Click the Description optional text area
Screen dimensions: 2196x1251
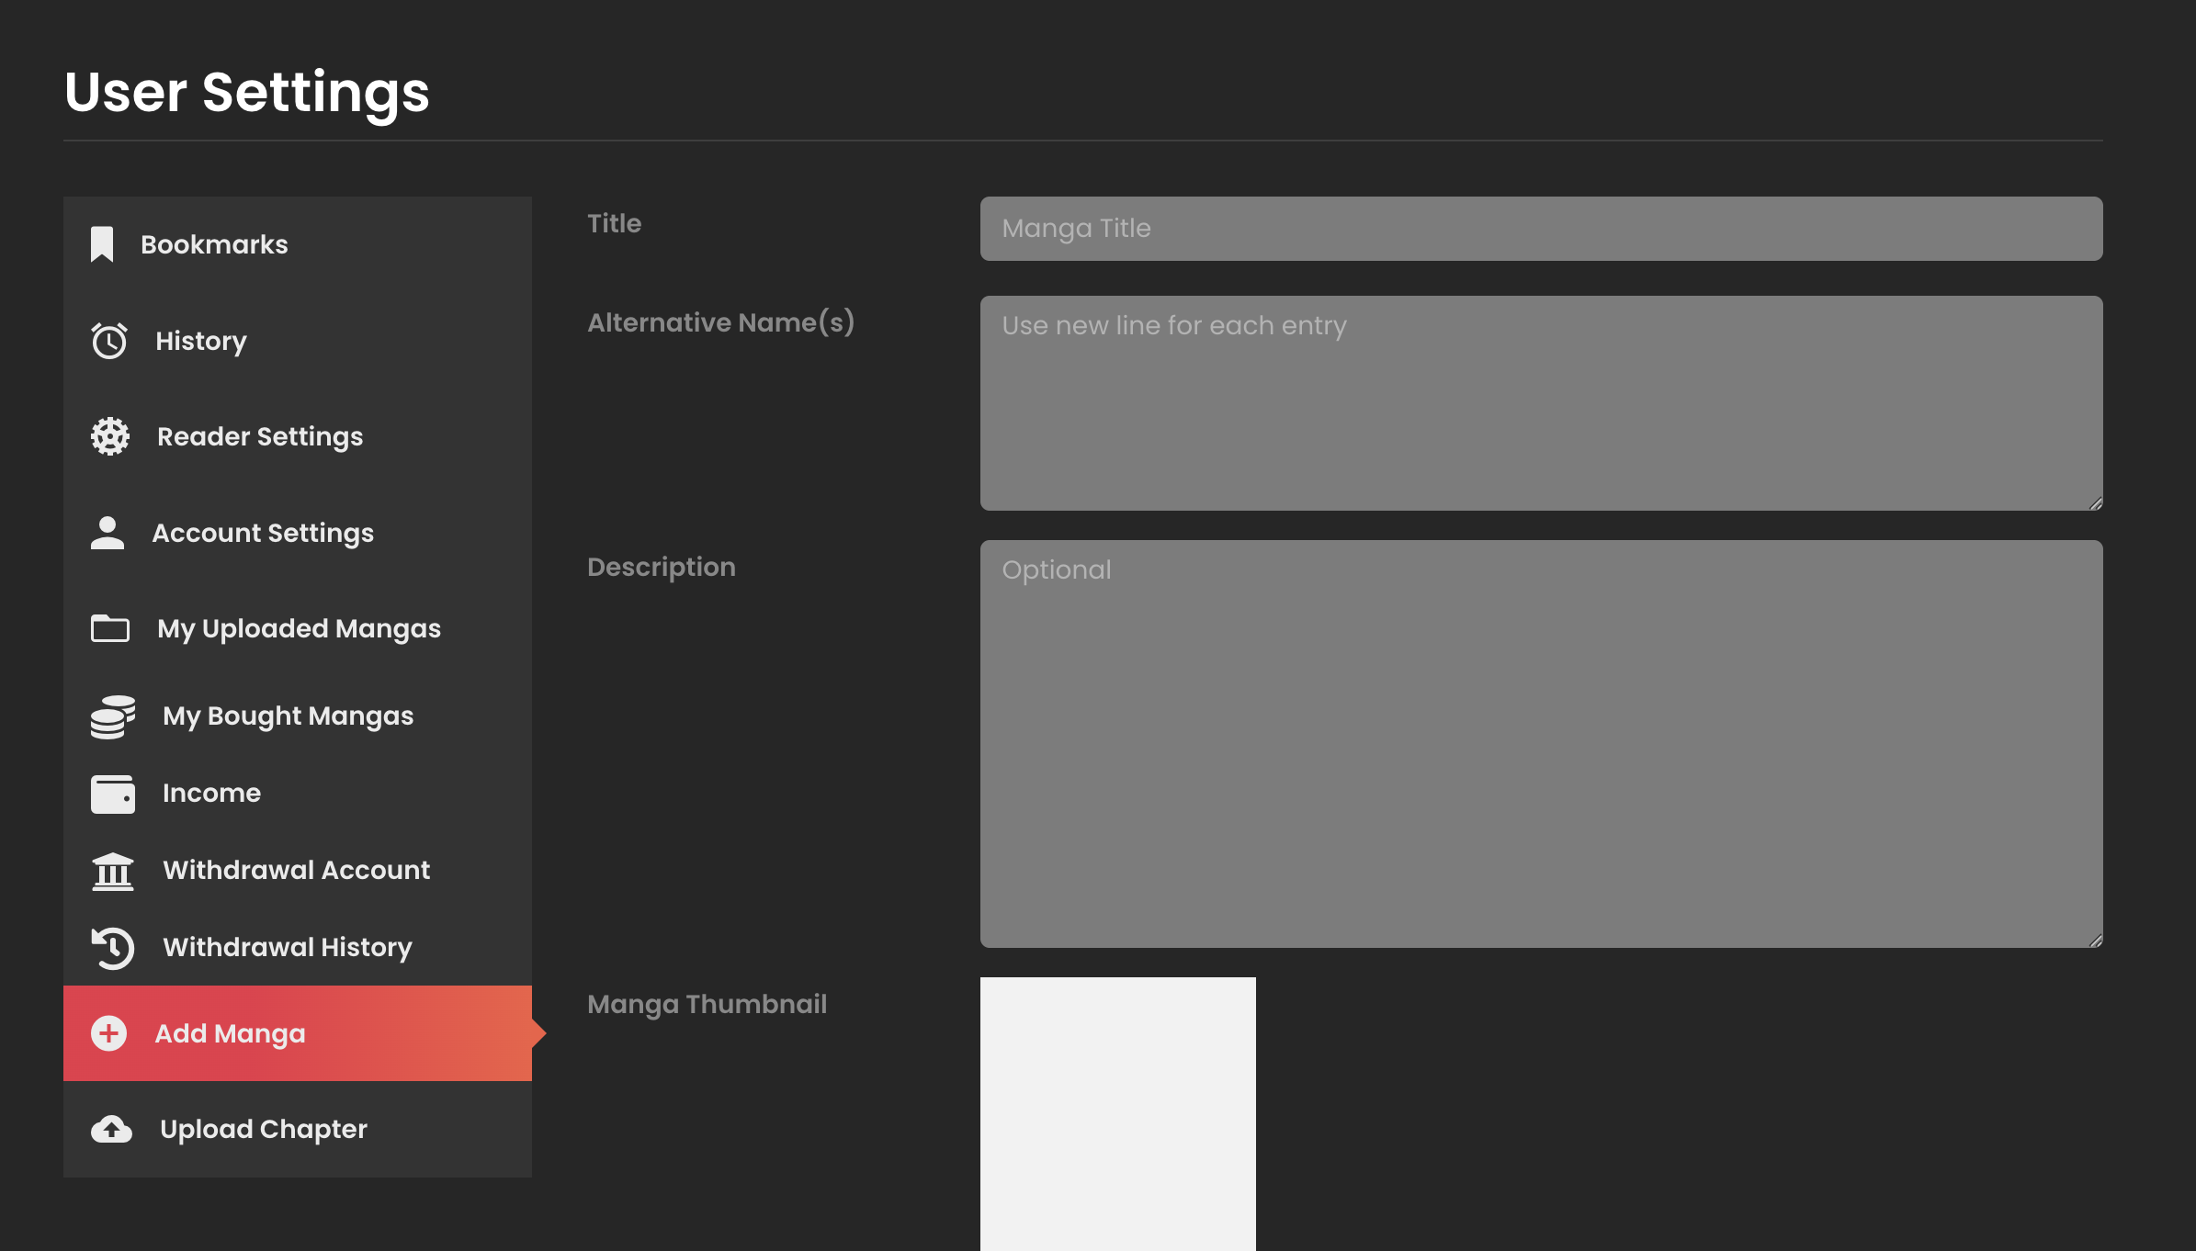[1541, 744]
